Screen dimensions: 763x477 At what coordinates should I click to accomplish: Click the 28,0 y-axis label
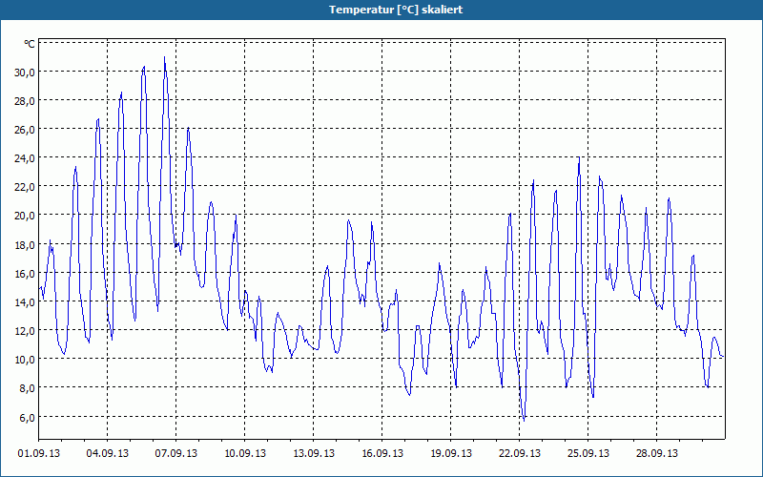pos(25,101)
